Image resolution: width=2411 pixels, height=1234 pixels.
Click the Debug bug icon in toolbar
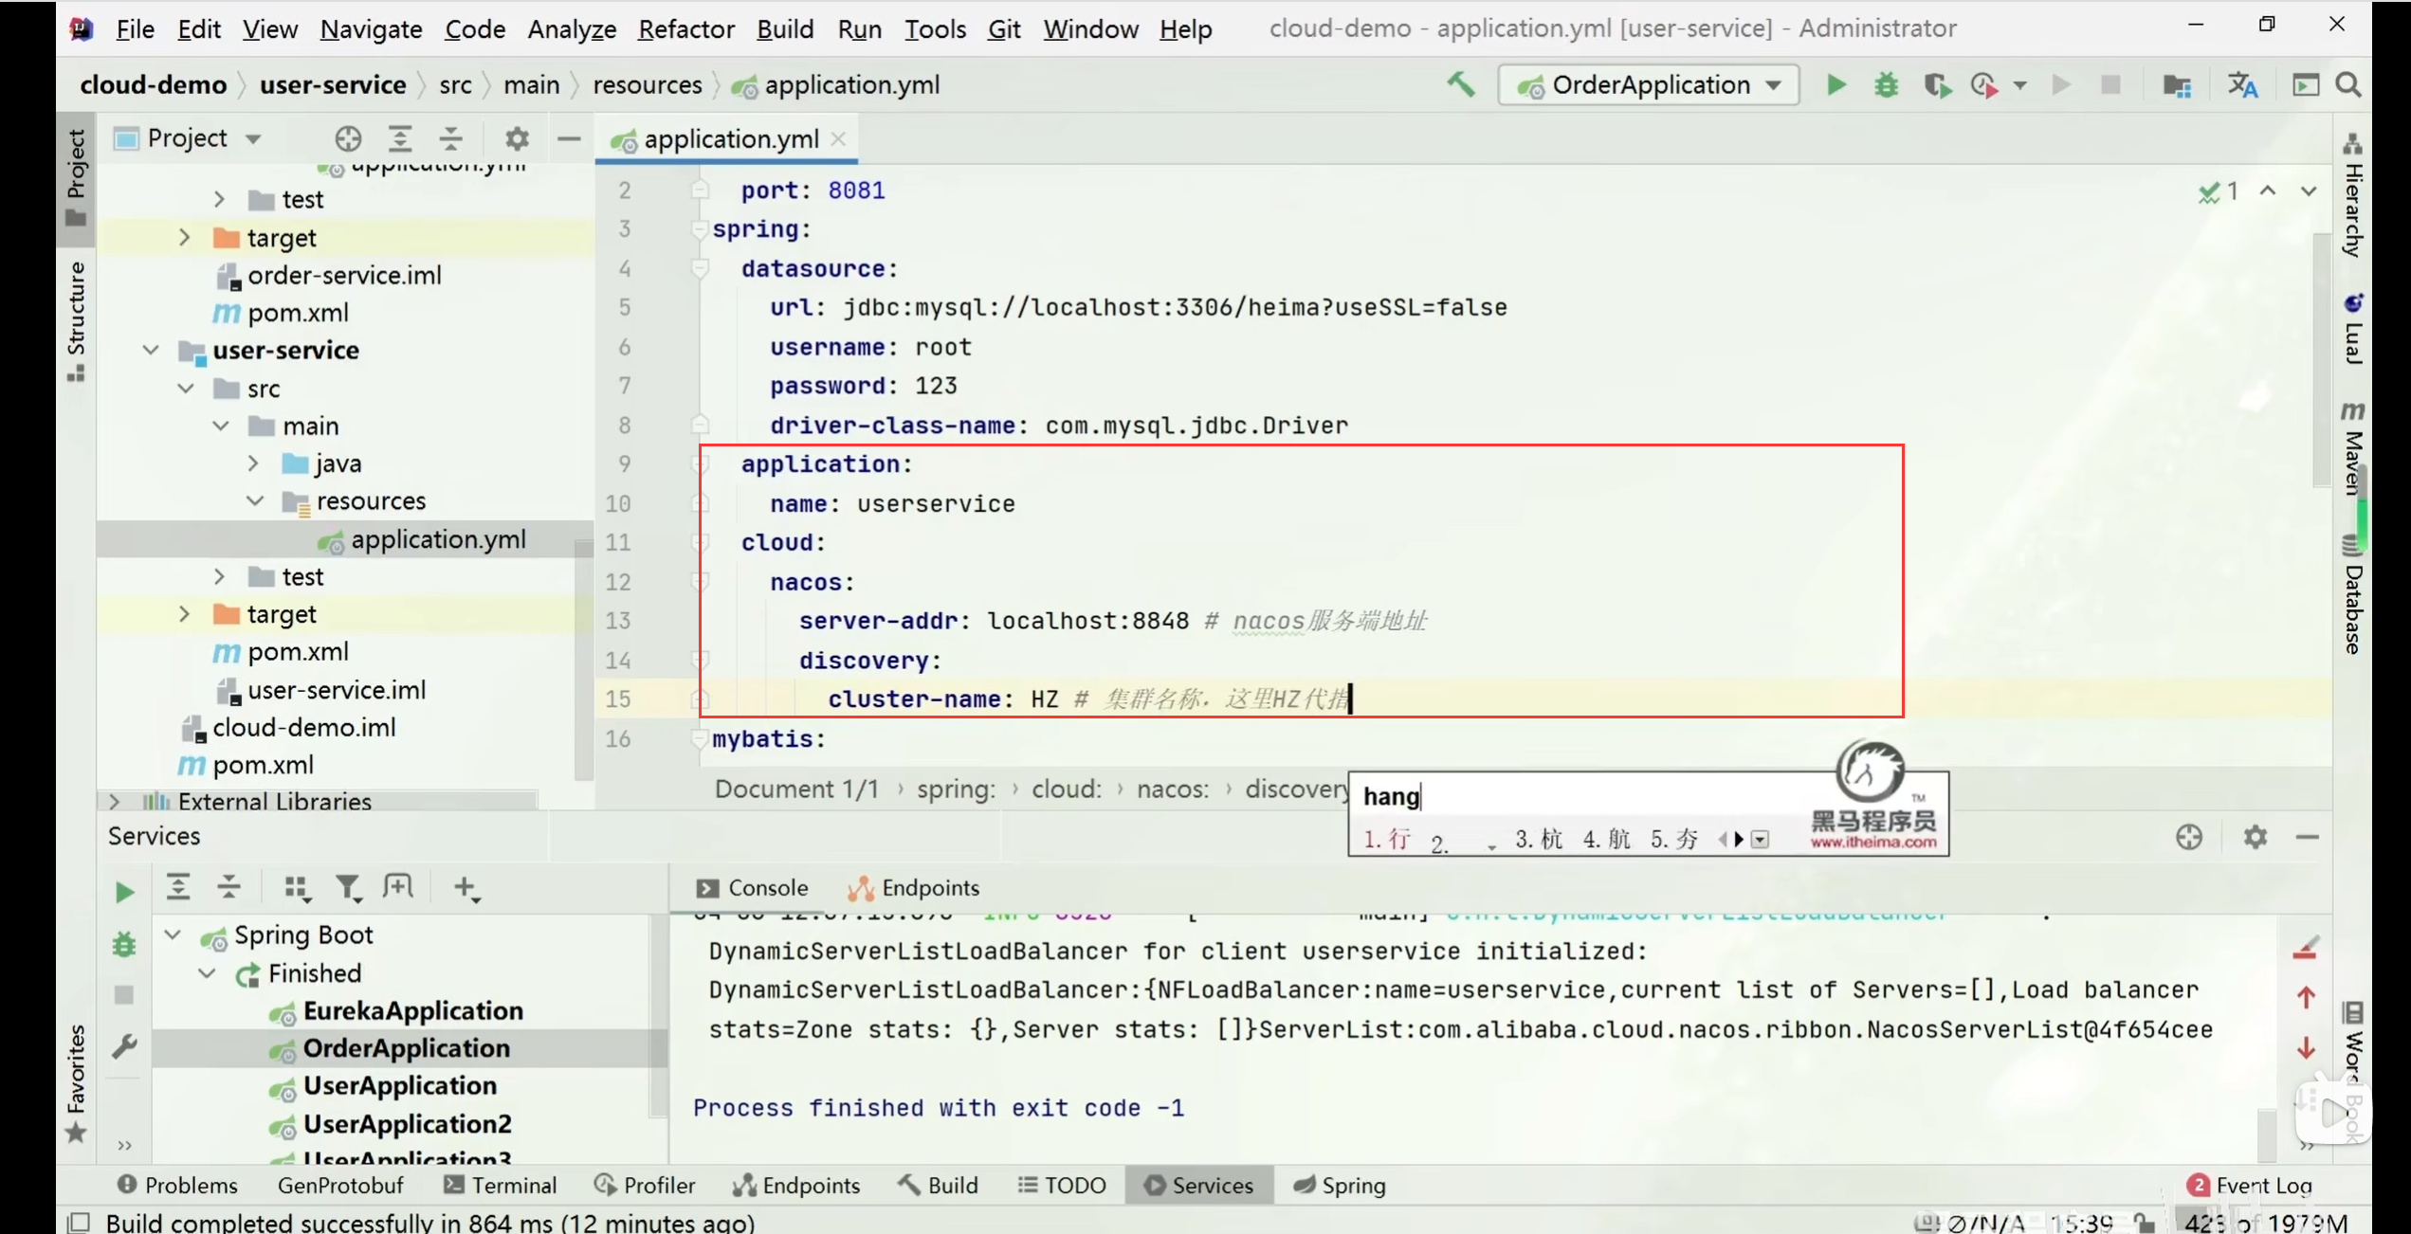[1886, 85]
